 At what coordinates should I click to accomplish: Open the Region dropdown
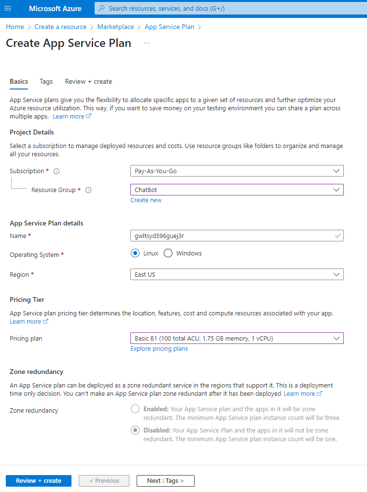click(x=237, y=275)
